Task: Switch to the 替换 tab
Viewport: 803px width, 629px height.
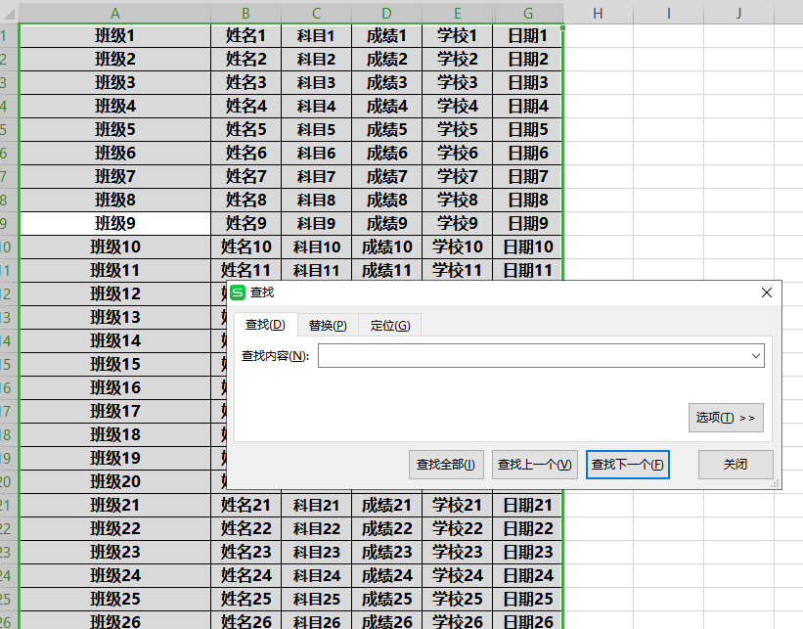Action: (x=328, y=325)
